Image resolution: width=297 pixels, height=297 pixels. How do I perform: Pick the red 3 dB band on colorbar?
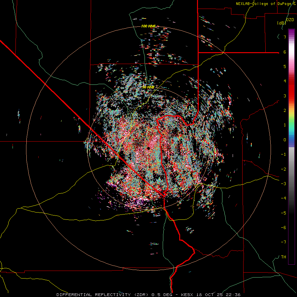(x=291, y=96)
